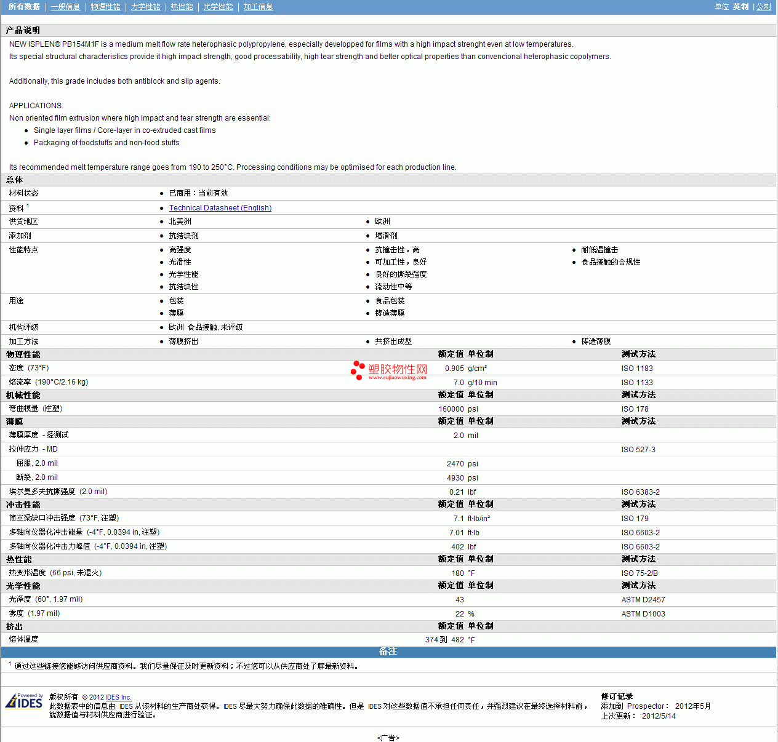This screenshot has height=742, width=778.
Task: Click 耐低温撞击 feature entry
Action: (x=600, y=250)
